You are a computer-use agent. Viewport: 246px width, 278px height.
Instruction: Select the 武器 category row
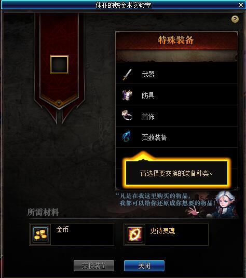click(176, 74)
